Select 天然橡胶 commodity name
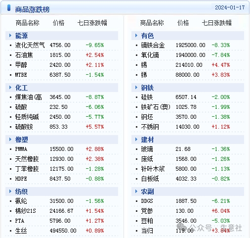The height and width of the screenshot is (238, 250). click(27, 159)
